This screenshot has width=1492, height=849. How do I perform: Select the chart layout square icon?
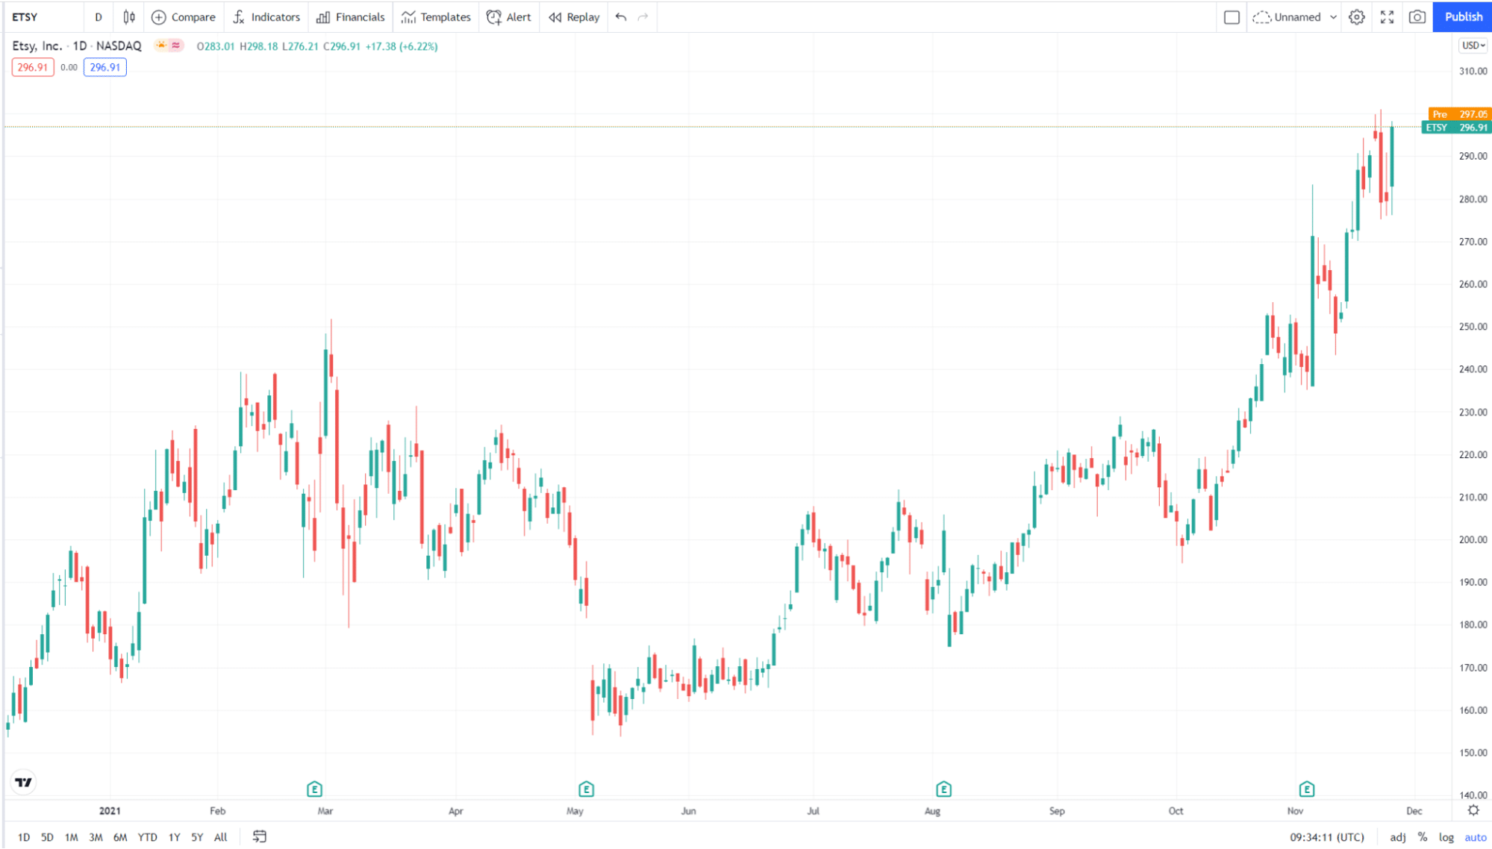[x=1232, y=16]
